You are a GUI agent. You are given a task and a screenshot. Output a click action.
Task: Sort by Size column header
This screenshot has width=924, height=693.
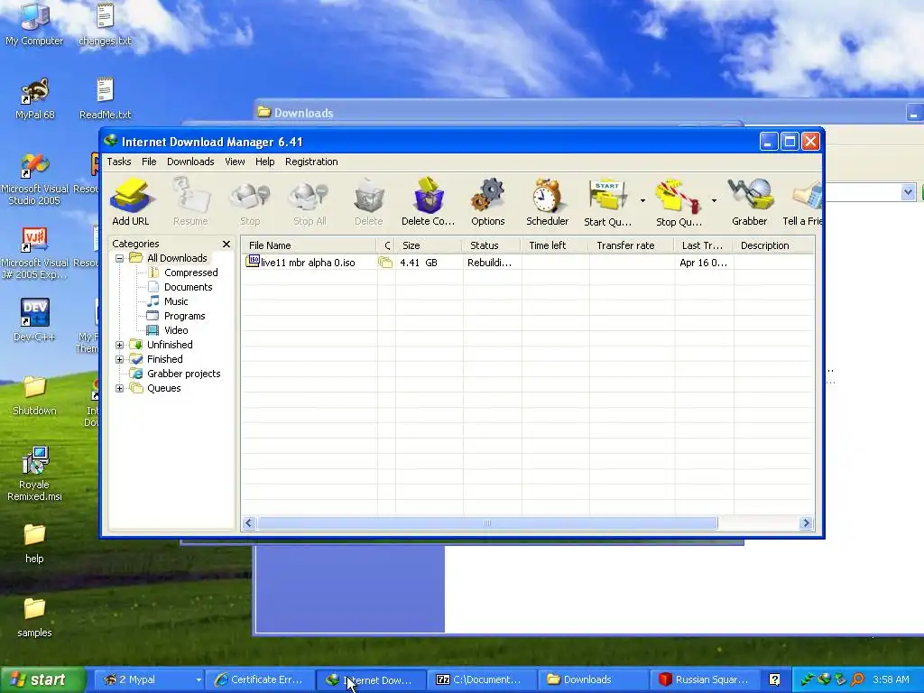[429, 245]
